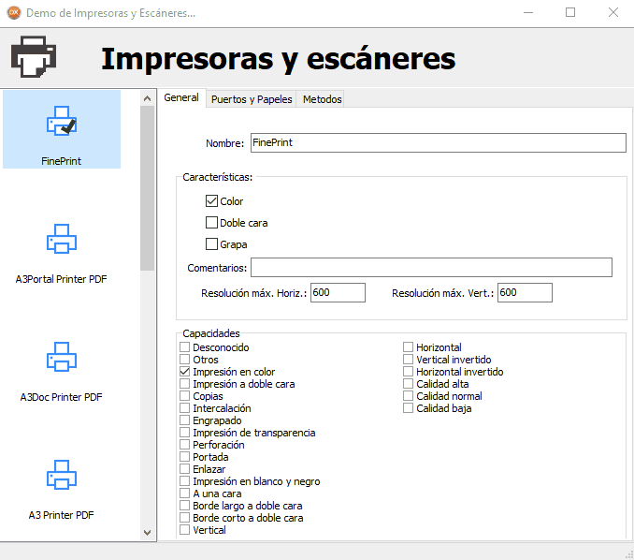
Task: Click the A3Portal Printer PDF label
Action: (x=61, y=279)
